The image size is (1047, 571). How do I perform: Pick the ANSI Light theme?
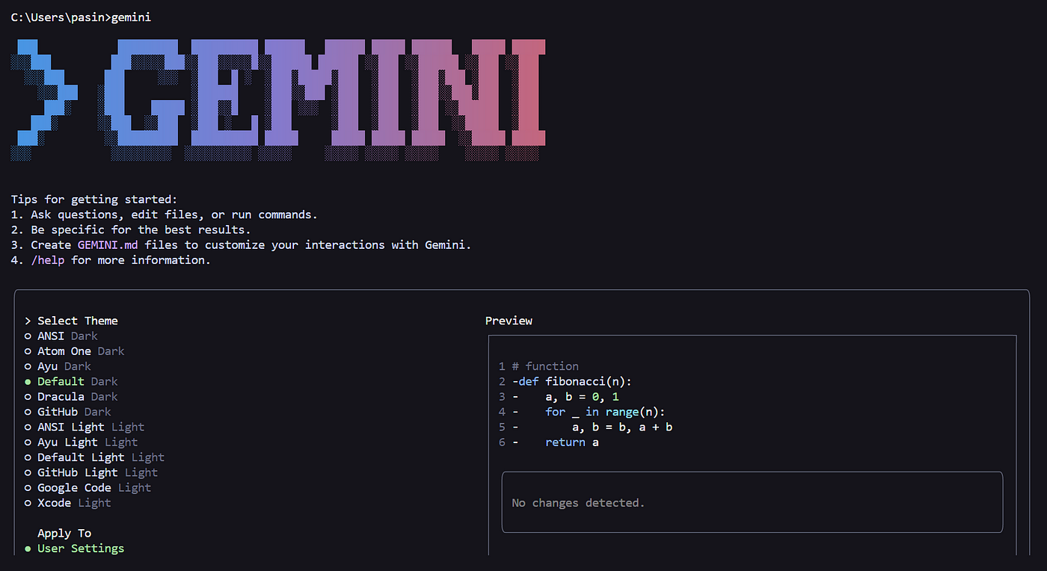point(85,427)
